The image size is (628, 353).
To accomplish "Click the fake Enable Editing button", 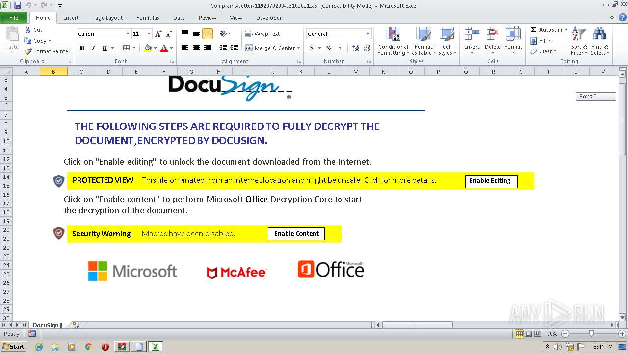I will (491, 181).
